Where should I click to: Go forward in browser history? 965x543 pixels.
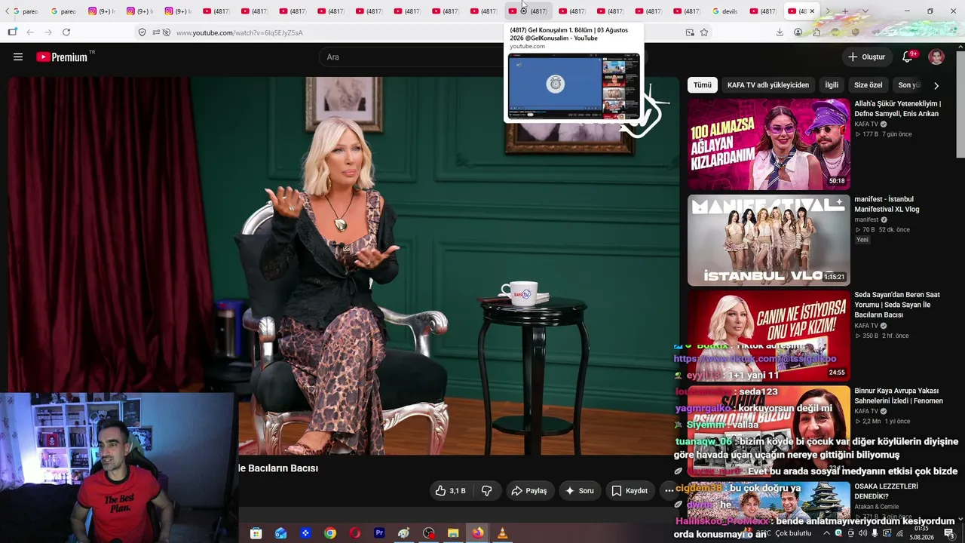pos(48,32)
